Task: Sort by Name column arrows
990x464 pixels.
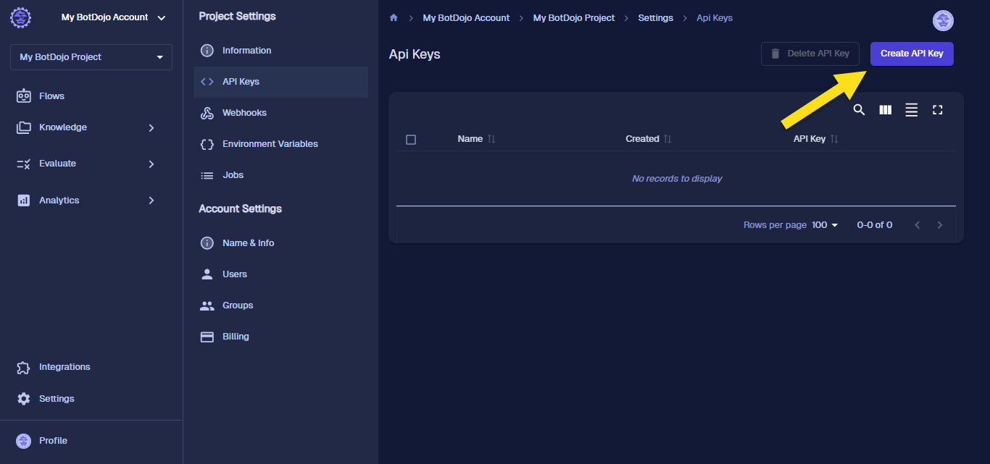Action: [x=491, y=139]
